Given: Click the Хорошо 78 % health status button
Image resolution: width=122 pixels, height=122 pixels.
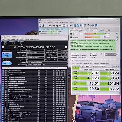Looking at the screenshot, I should tap(7, 55).
